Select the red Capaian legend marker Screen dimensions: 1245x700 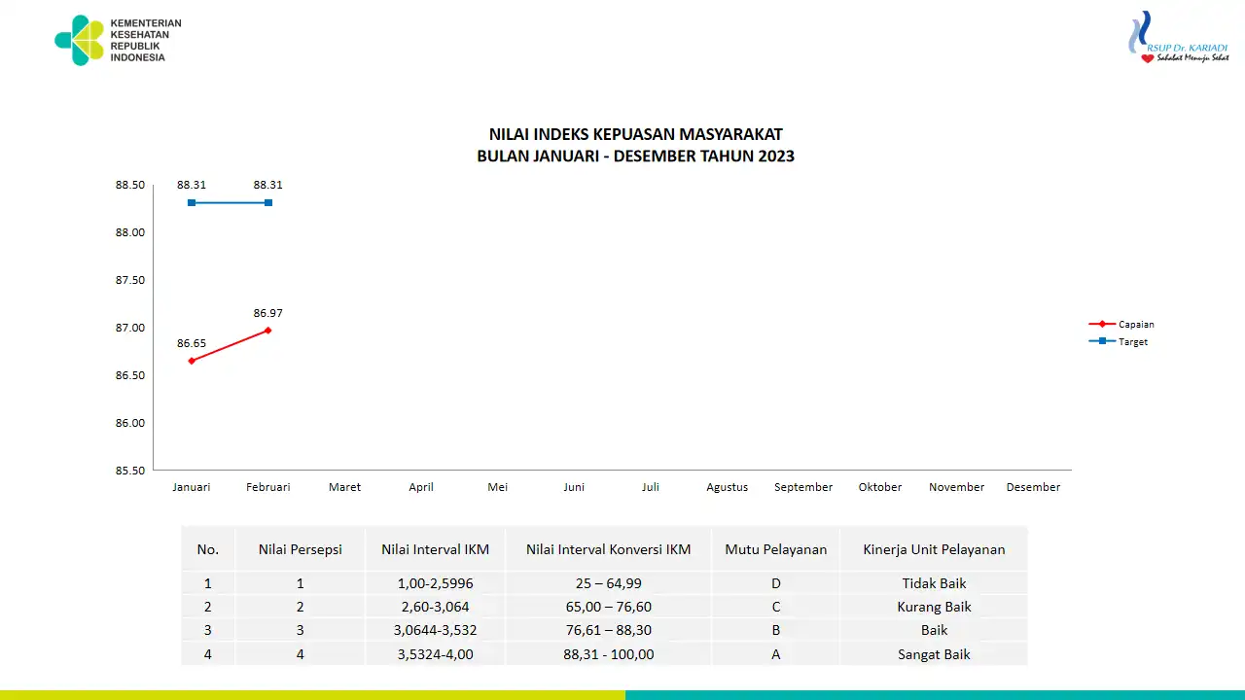[x=1102, y=324]
